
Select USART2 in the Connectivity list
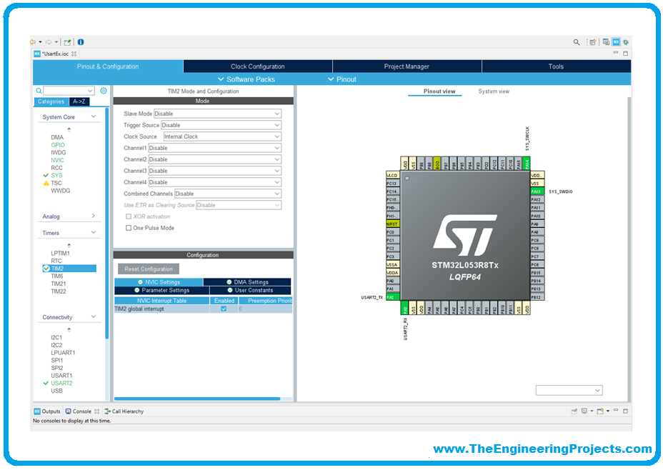tap(61, 384)
